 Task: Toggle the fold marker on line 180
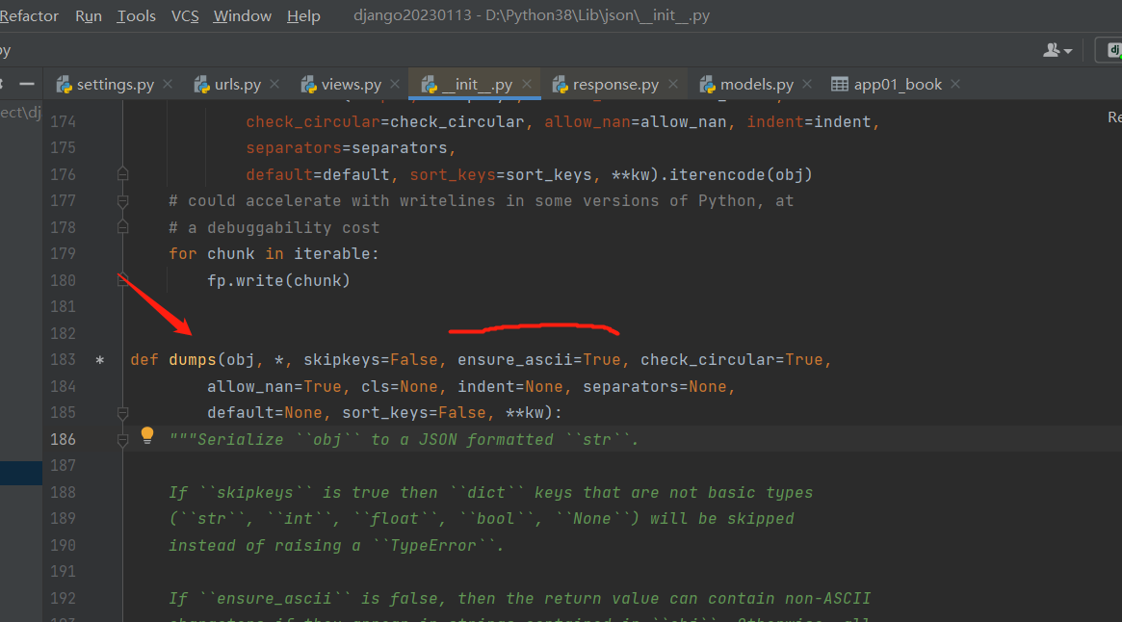tap(123, 280)
